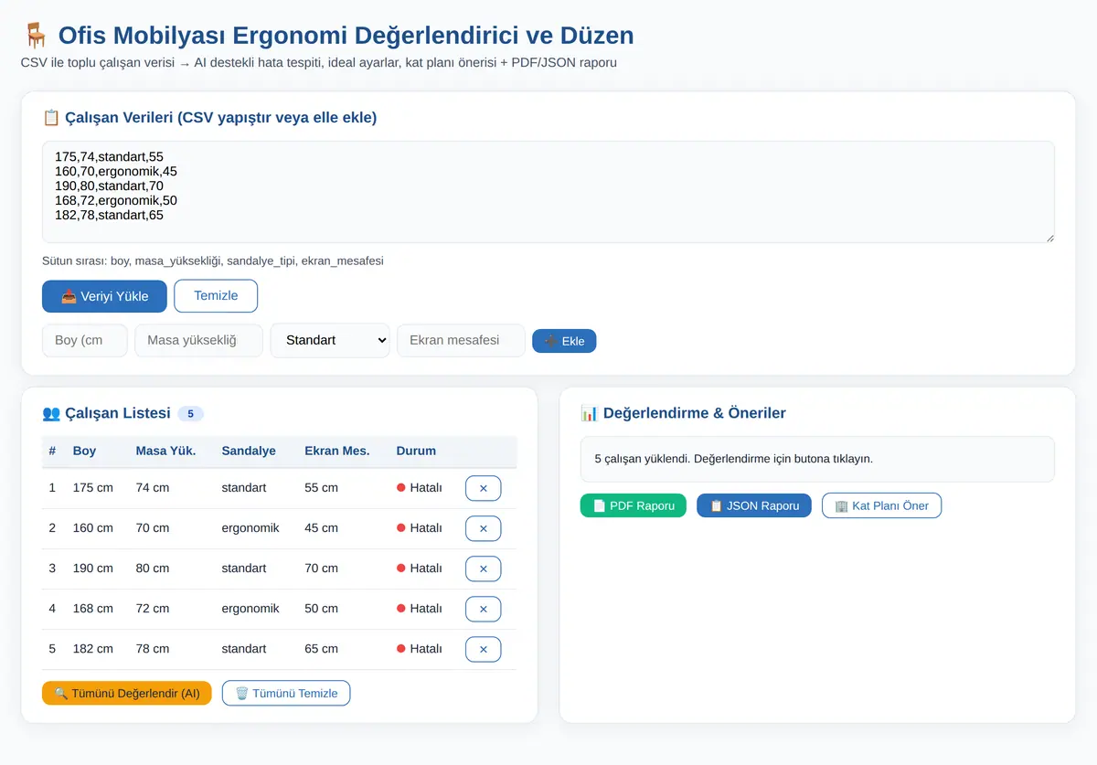Click the Ekran Mes. column header

coord(337,451)
